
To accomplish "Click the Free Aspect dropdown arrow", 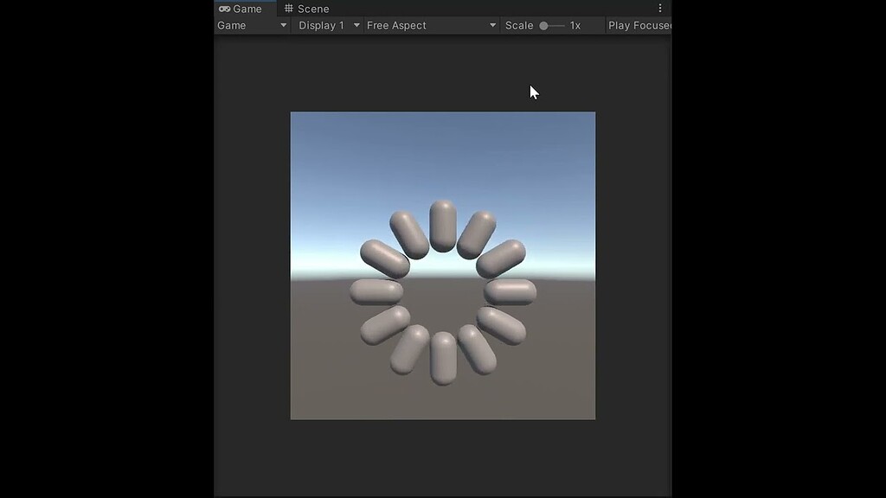I will pyautogui.click(x=491, y=25).
